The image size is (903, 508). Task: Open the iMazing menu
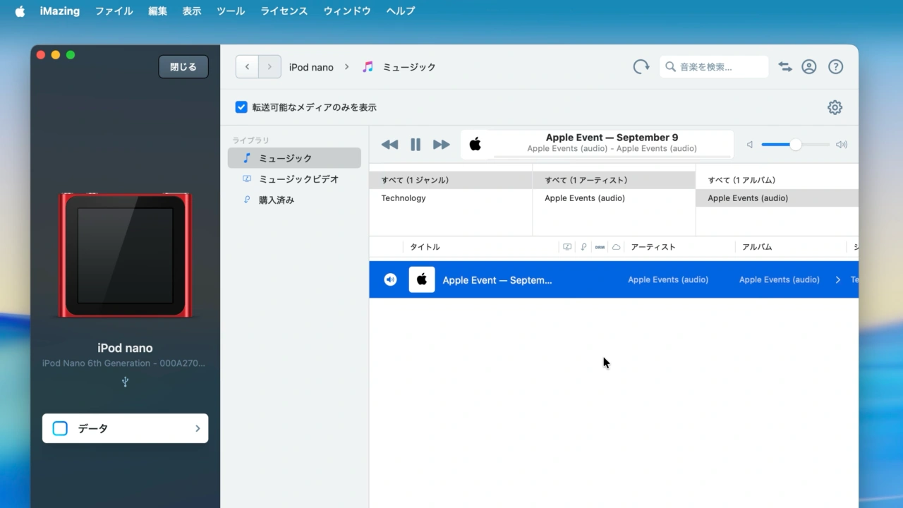pyautogui.click(x=60, y=11)
